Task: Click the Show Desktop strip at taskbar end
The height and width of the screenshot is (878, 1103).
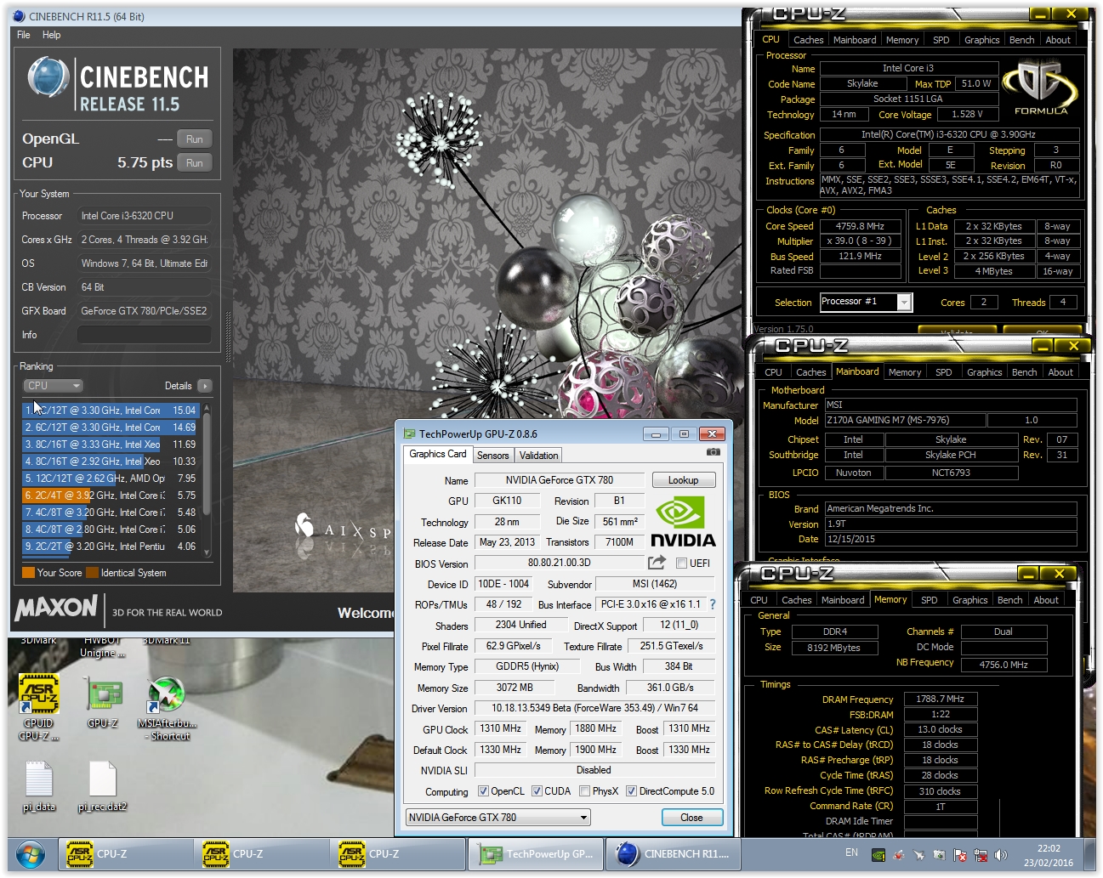Action: click(x=1089, y=854)
